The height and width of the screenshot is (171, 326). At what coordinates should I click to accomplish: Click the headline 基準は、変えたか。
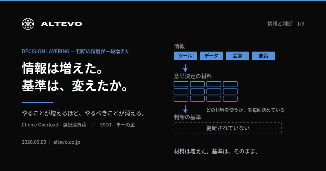tap(75, 86)
